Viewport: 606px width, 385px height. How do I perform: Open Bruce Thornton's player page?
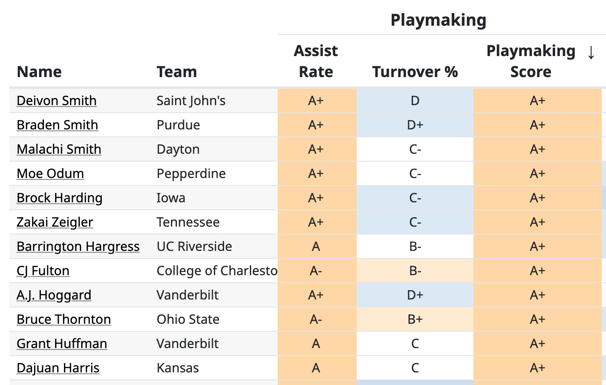63,319
